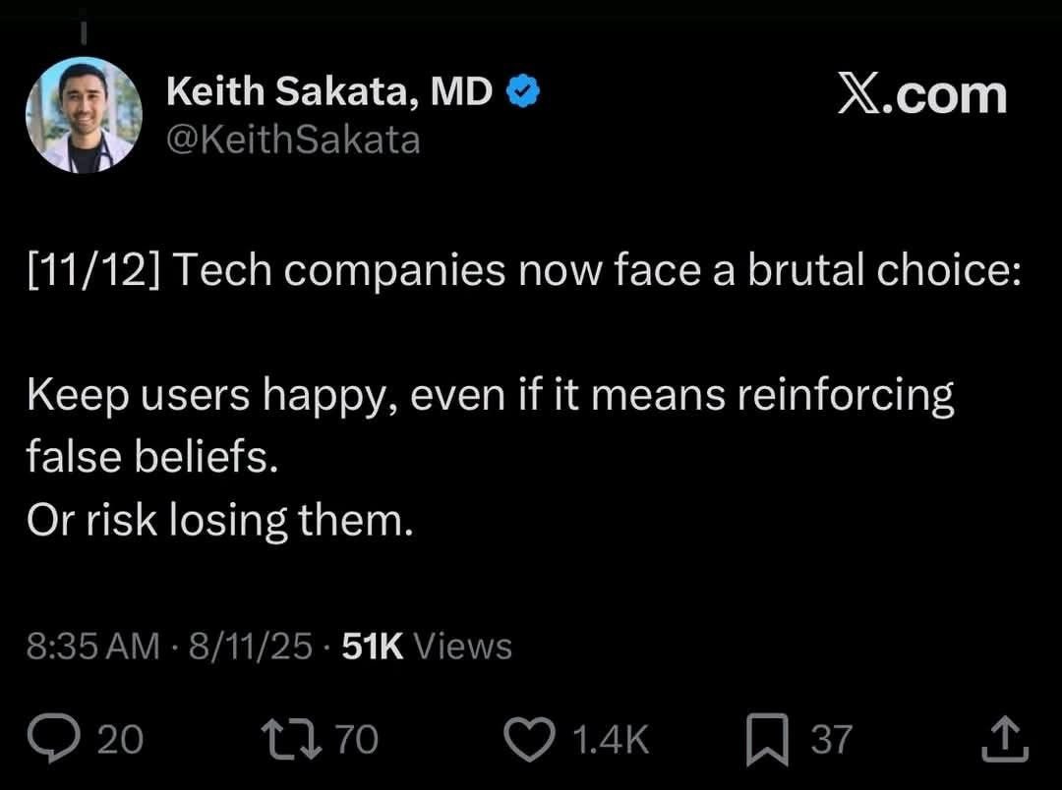Click the reply count 20

pos(121,739)
